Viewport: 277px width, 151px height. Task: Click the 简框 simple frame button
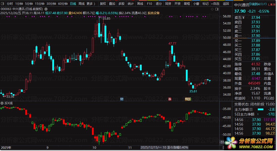pyautogui.click(x=187, y=4)
